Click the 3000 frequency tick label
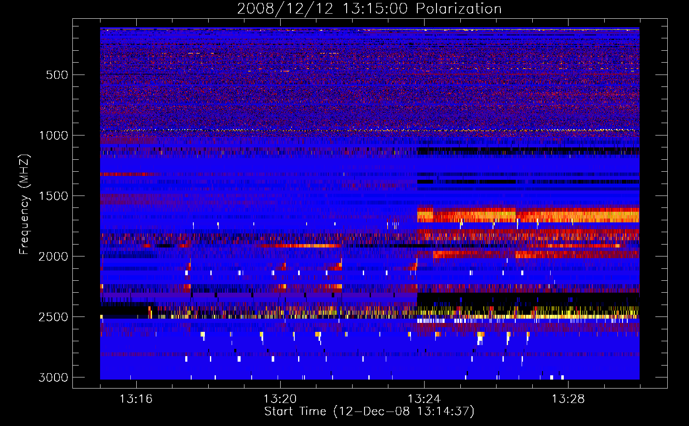 tap(53, 377)
